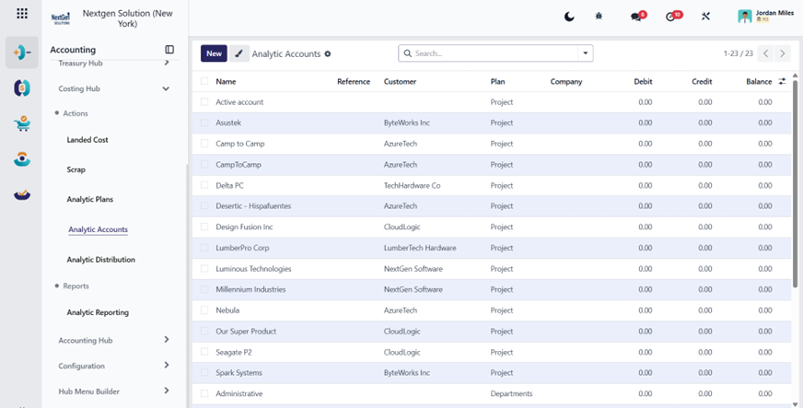The image size is (803, 408).
Task: Open Analytic Distribution menu item
Action: point(101,260)
